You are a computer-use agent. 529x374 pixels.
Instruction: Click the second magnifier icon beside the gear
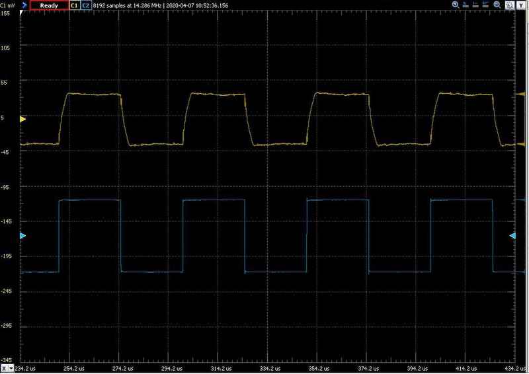(497, 5)
